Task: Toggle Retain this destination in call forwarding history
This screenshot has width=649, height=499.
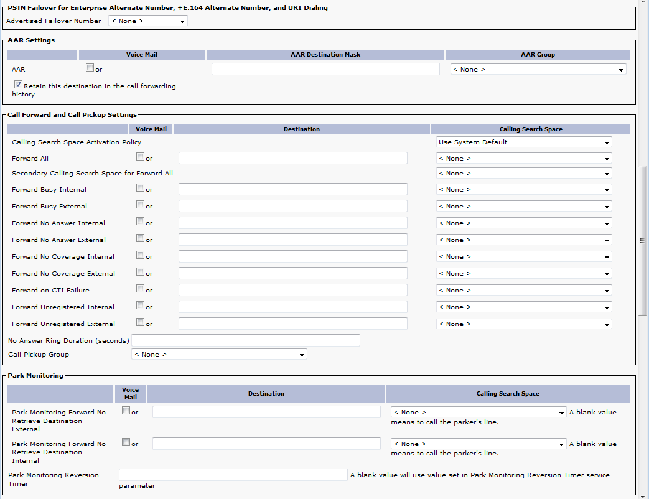Action: pos(19,85)
